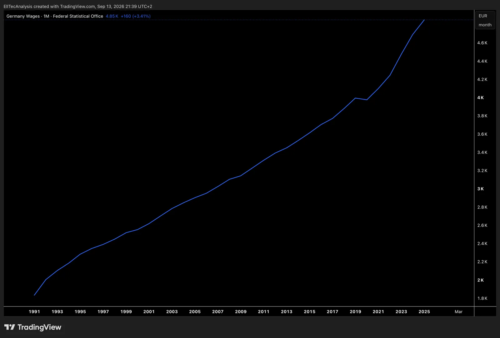Click the 2023 label on time axis
This screenshot has width=500, height=338.
pos(401,311)
